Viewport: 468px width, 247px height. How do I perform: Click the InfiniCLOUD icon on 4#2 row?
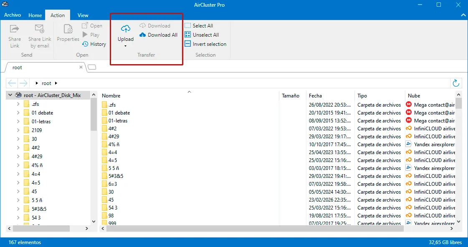[x=409, y=128]
